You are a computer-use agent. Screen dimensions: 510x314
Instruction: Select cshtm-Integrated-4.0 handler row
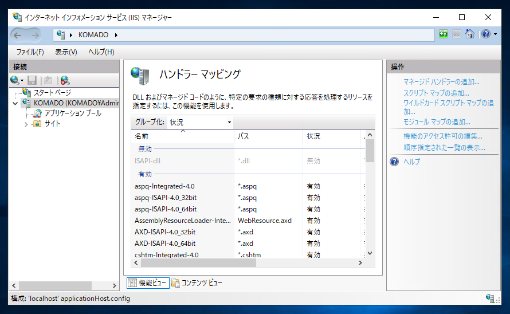coord(248,254)
